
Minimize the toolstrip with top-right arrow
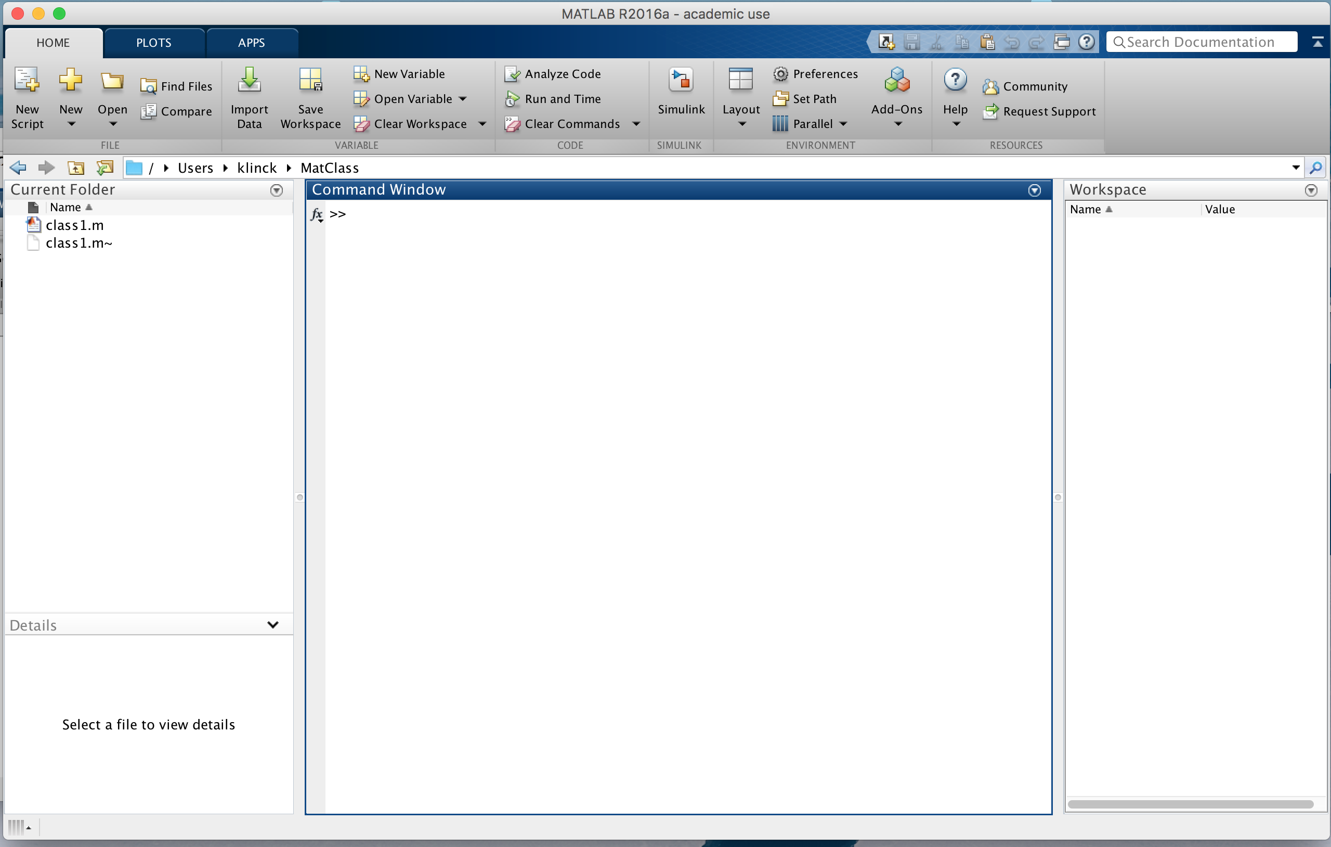coord(1317,42)
